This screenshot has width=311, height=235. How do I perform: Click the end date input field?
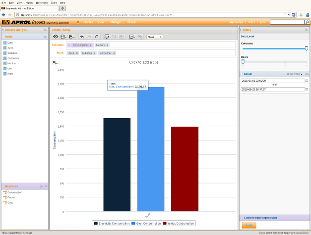click(272, 90)
